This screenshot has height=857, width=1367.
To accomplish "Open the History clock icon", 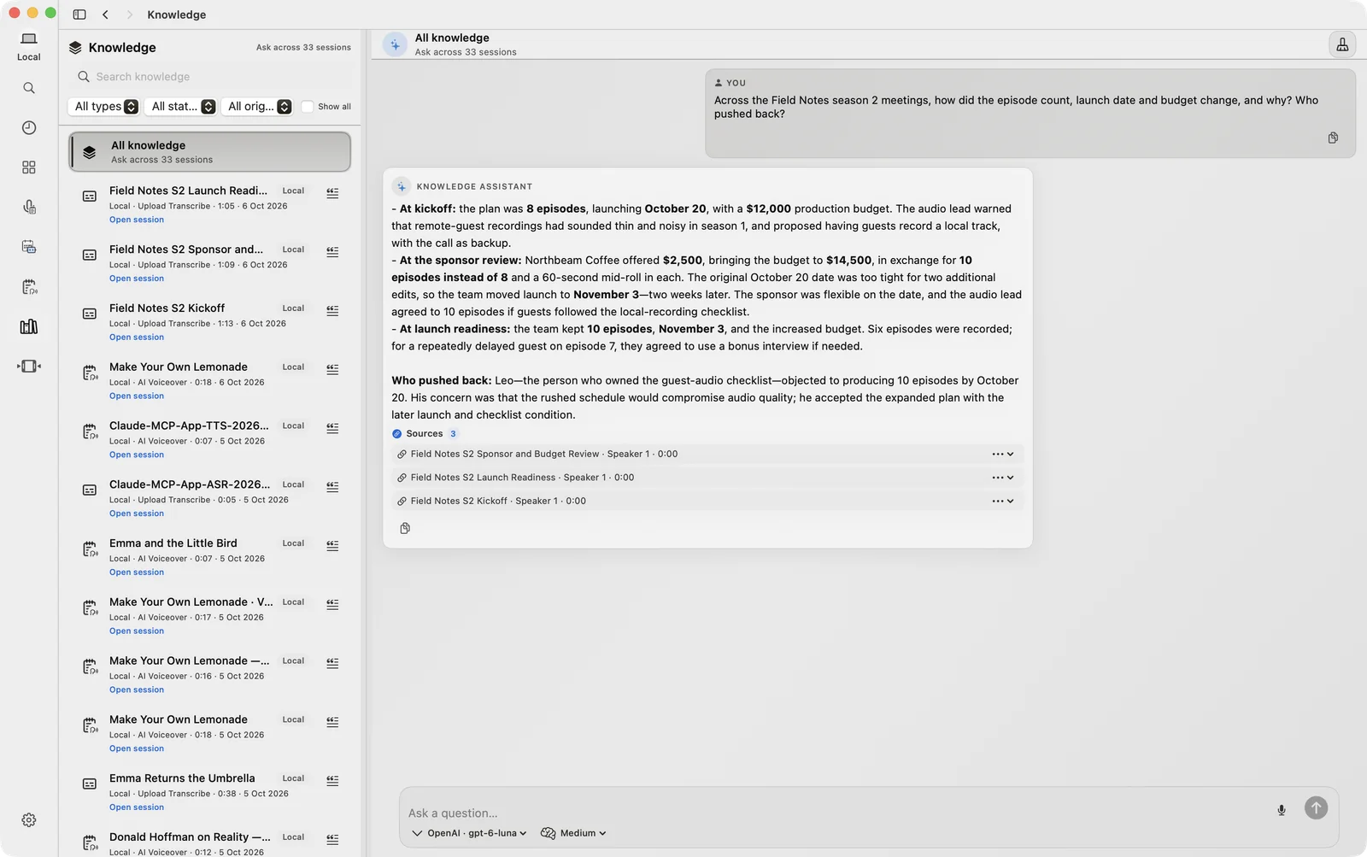I will tap(29, 127).
